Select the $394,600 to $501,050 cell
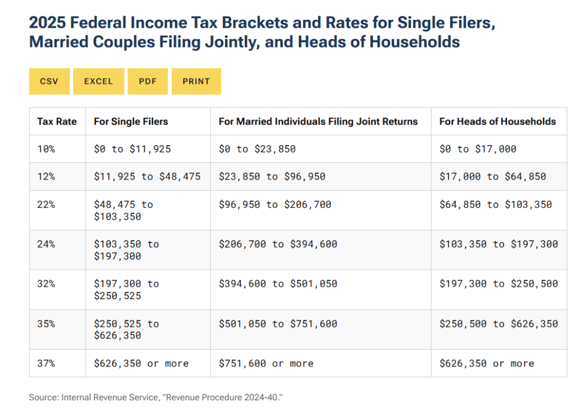Viewport: 580px width, 408px height. point(278,284)
